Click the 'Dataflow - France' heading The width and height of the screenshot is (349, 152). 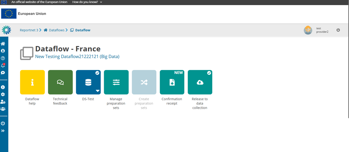(68, 49)
